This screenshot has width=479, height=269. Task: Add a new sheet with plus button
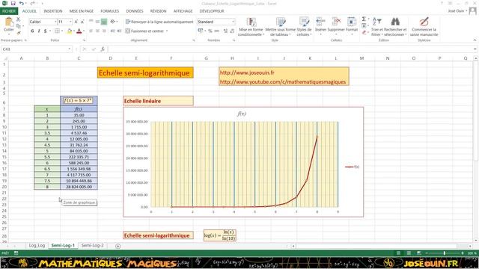click(x=118, y=246)
